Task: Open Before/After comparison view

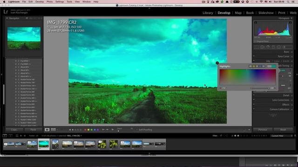Action: point(54,130)
